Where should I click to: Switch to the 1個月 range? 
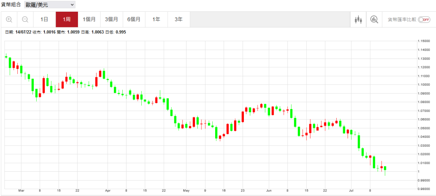point(89,19)
